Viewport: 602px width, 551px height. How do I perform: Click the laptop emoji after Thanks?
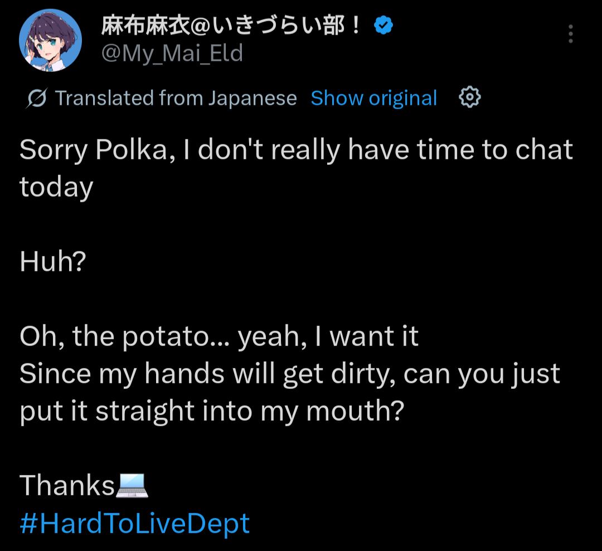coord(132,485)
